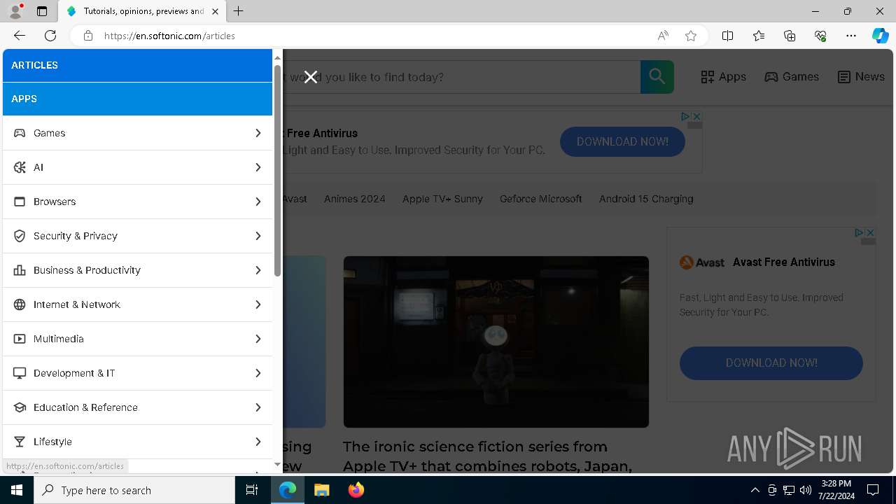
Task: Expand the Games category chevron
Action: pos(258,133)
